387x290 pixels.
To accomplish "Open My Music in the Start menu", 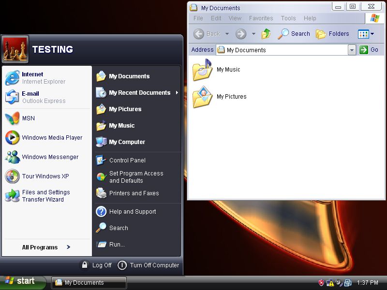I will point(137,126).
